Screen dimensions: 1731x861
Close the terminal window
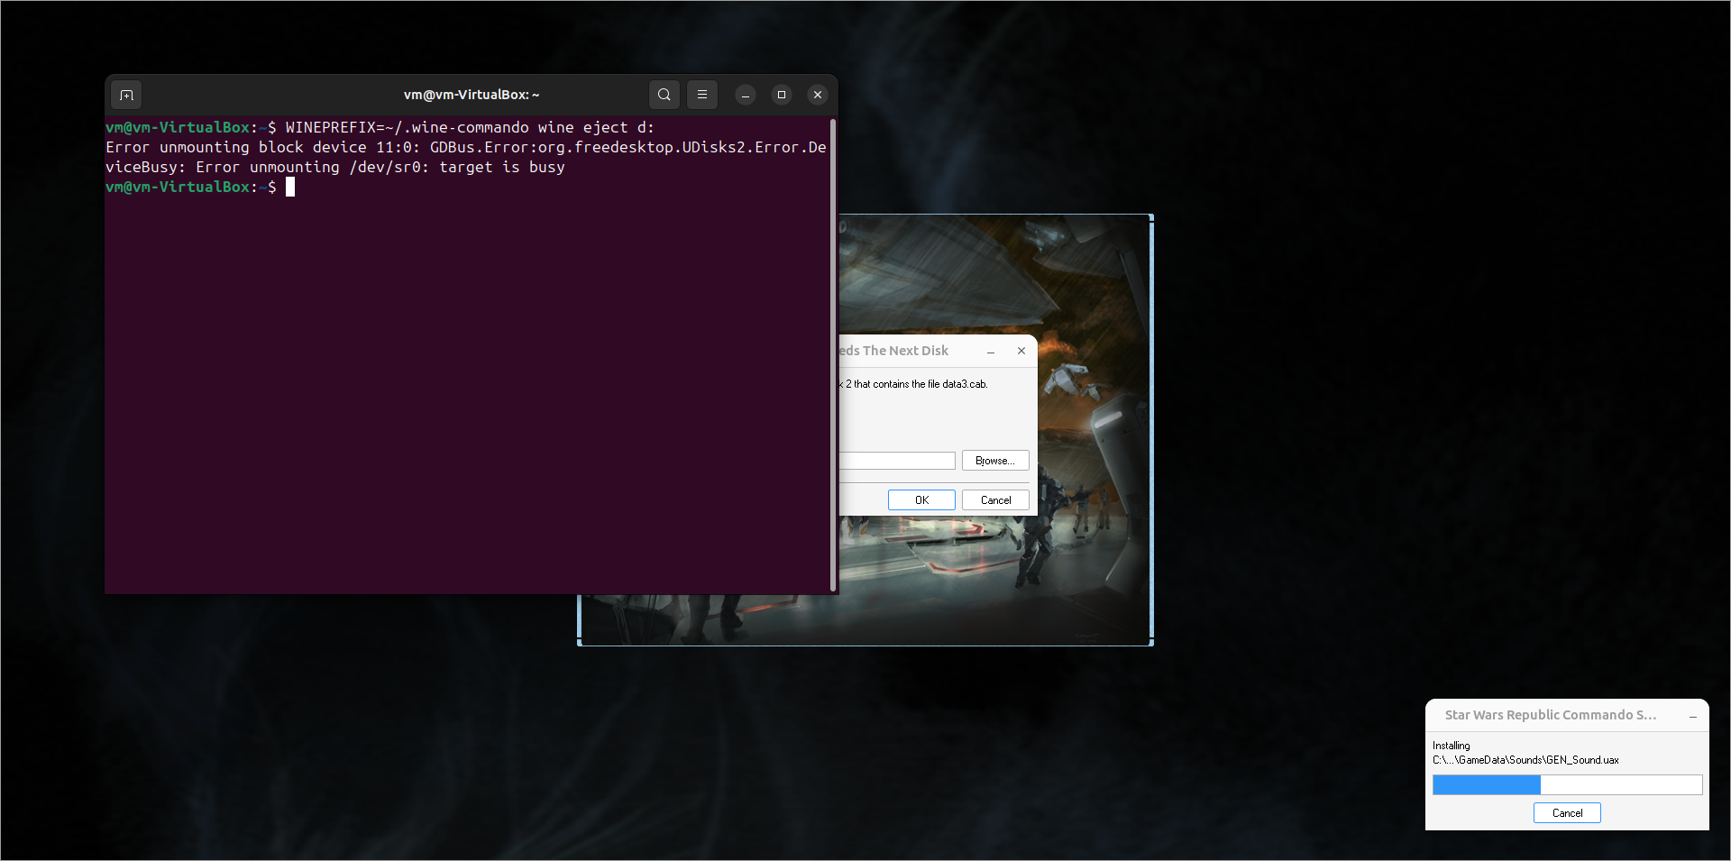point(818,95)
